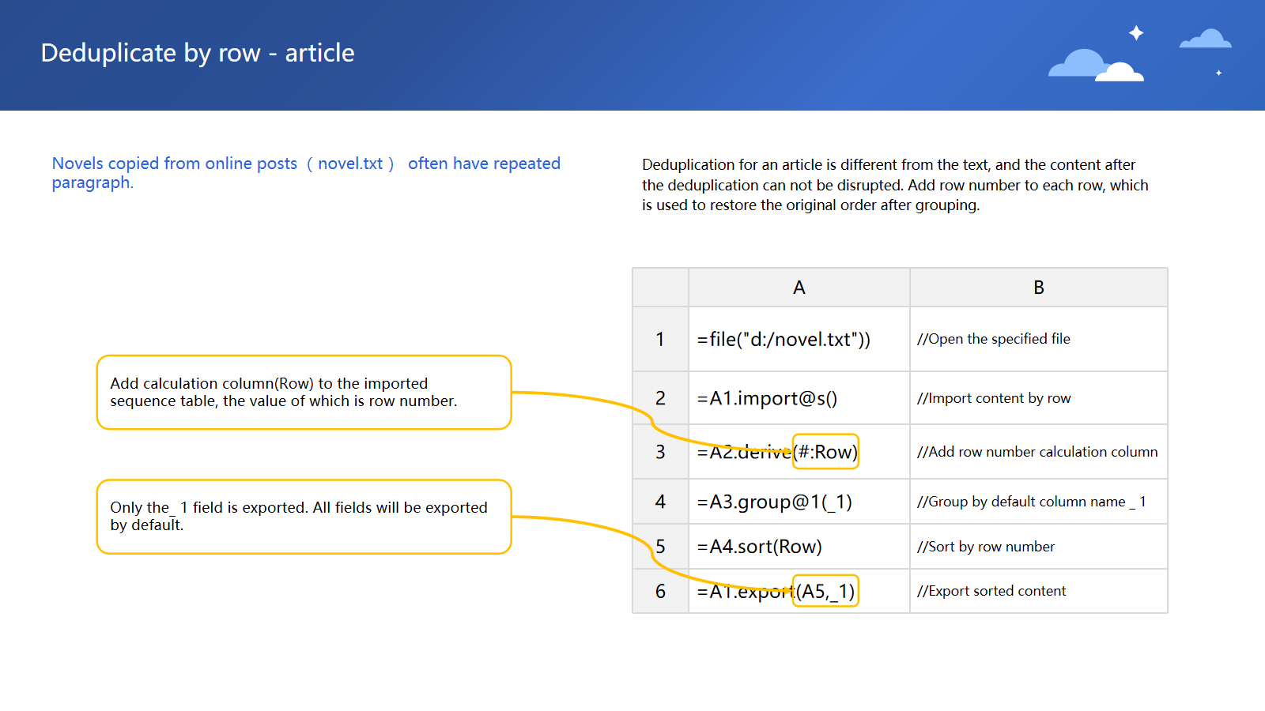Image resolution: width=1265 pixels, height=711 pixels.
Task: Click the 'Only the _1 field is exported' callout
Action: (x=304, y=517)
